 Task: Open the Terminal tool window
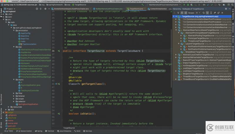pyautogui.click(x=51, y=131)
